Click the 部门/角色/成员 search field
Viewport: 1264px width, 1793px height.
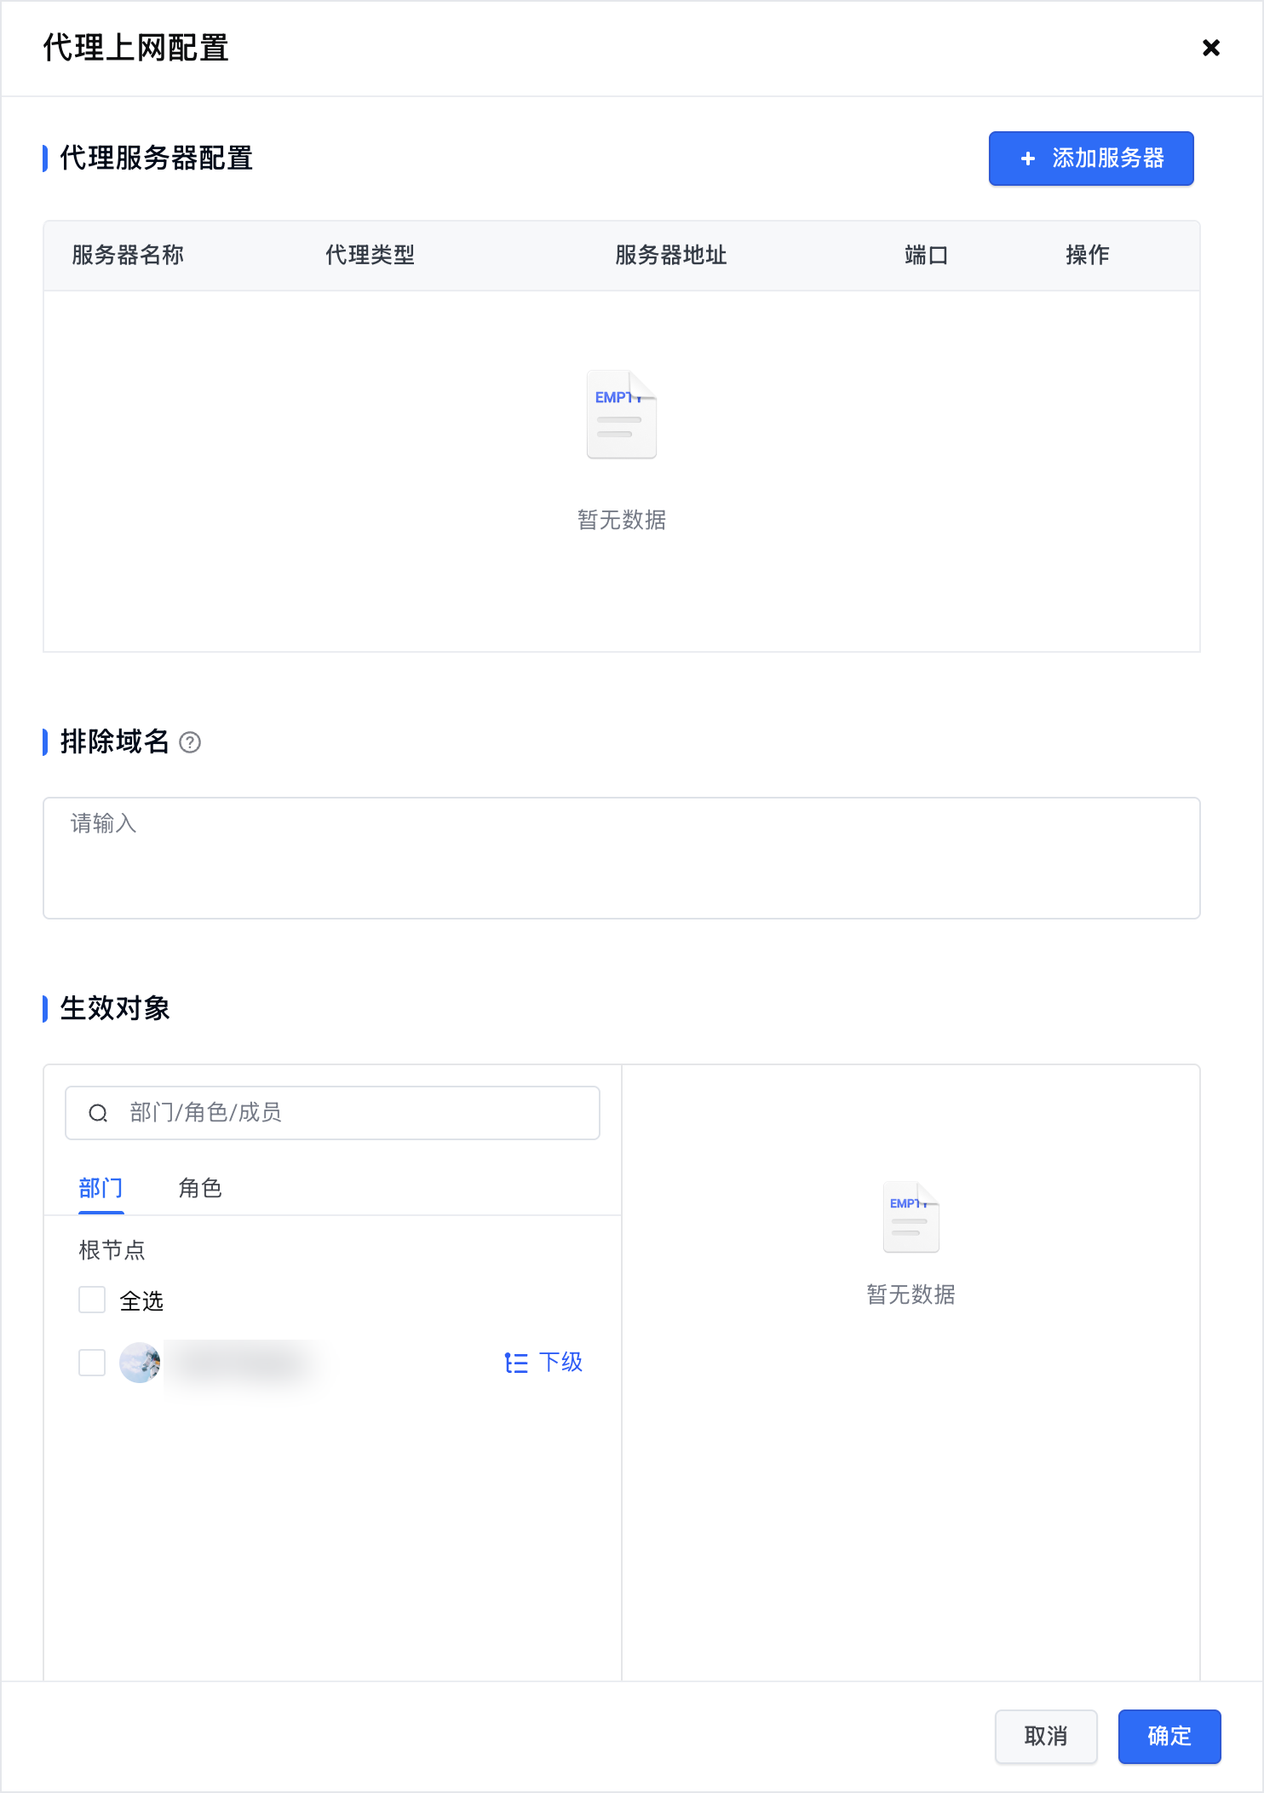(332, 1113)
